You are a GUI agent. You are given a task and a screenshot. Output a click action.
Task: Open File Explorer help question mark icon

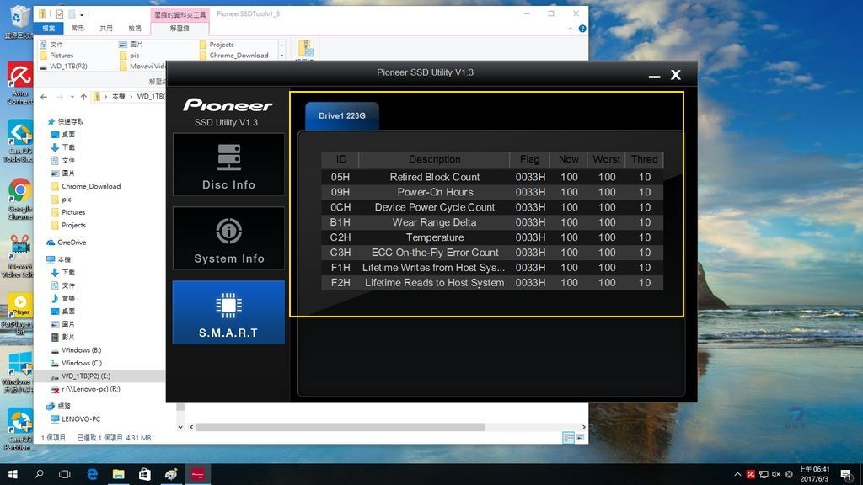[x=582, y=29]
